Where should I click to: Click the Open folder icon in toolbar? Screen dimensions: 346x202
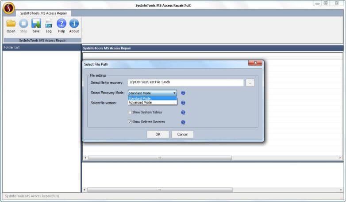(11, 24)
